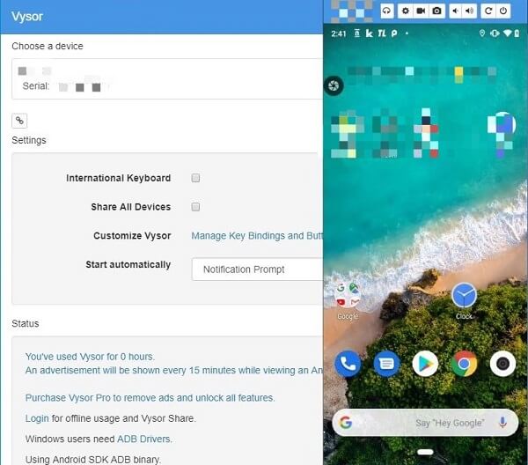
Task: Lower device volume with volume down icon
Action: pyautogui.click(x=455, y=11)
